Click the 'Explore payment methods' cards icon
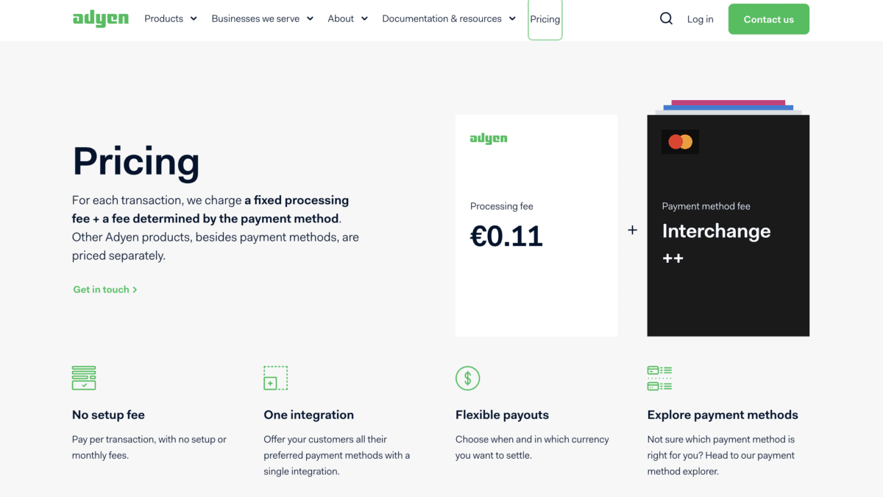The height and width of the screenshot is (497, 883). [659, 378]
